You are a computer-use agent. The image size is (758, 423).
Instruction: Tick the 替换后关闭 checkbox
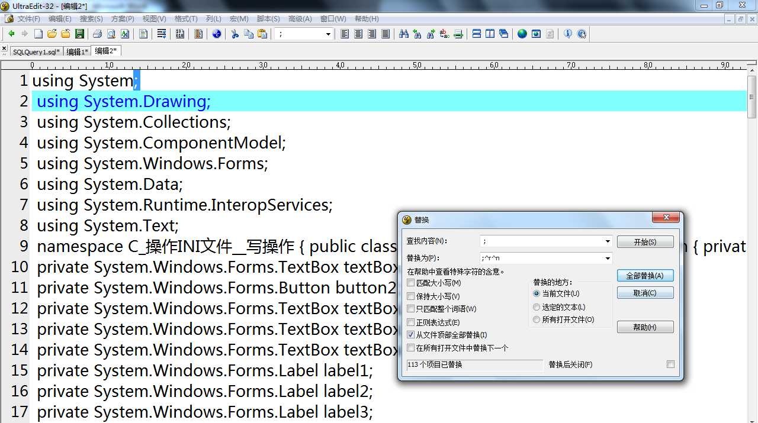click(670, 364)
